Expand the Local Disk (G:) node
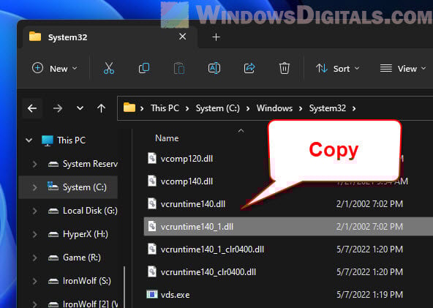Viewport: 433px width, 308px height. 34,211
